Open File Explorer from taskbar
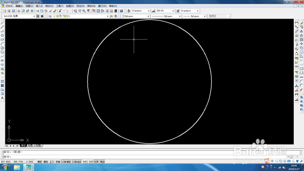Viewport: 304px width, 171px height. click(x=17, y=167)
